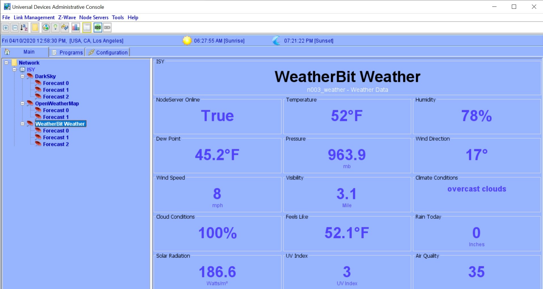This screenshot has height=289, width=543.
Task: Click the home icon beside the Main tab
Action: (x=7, y=52)
